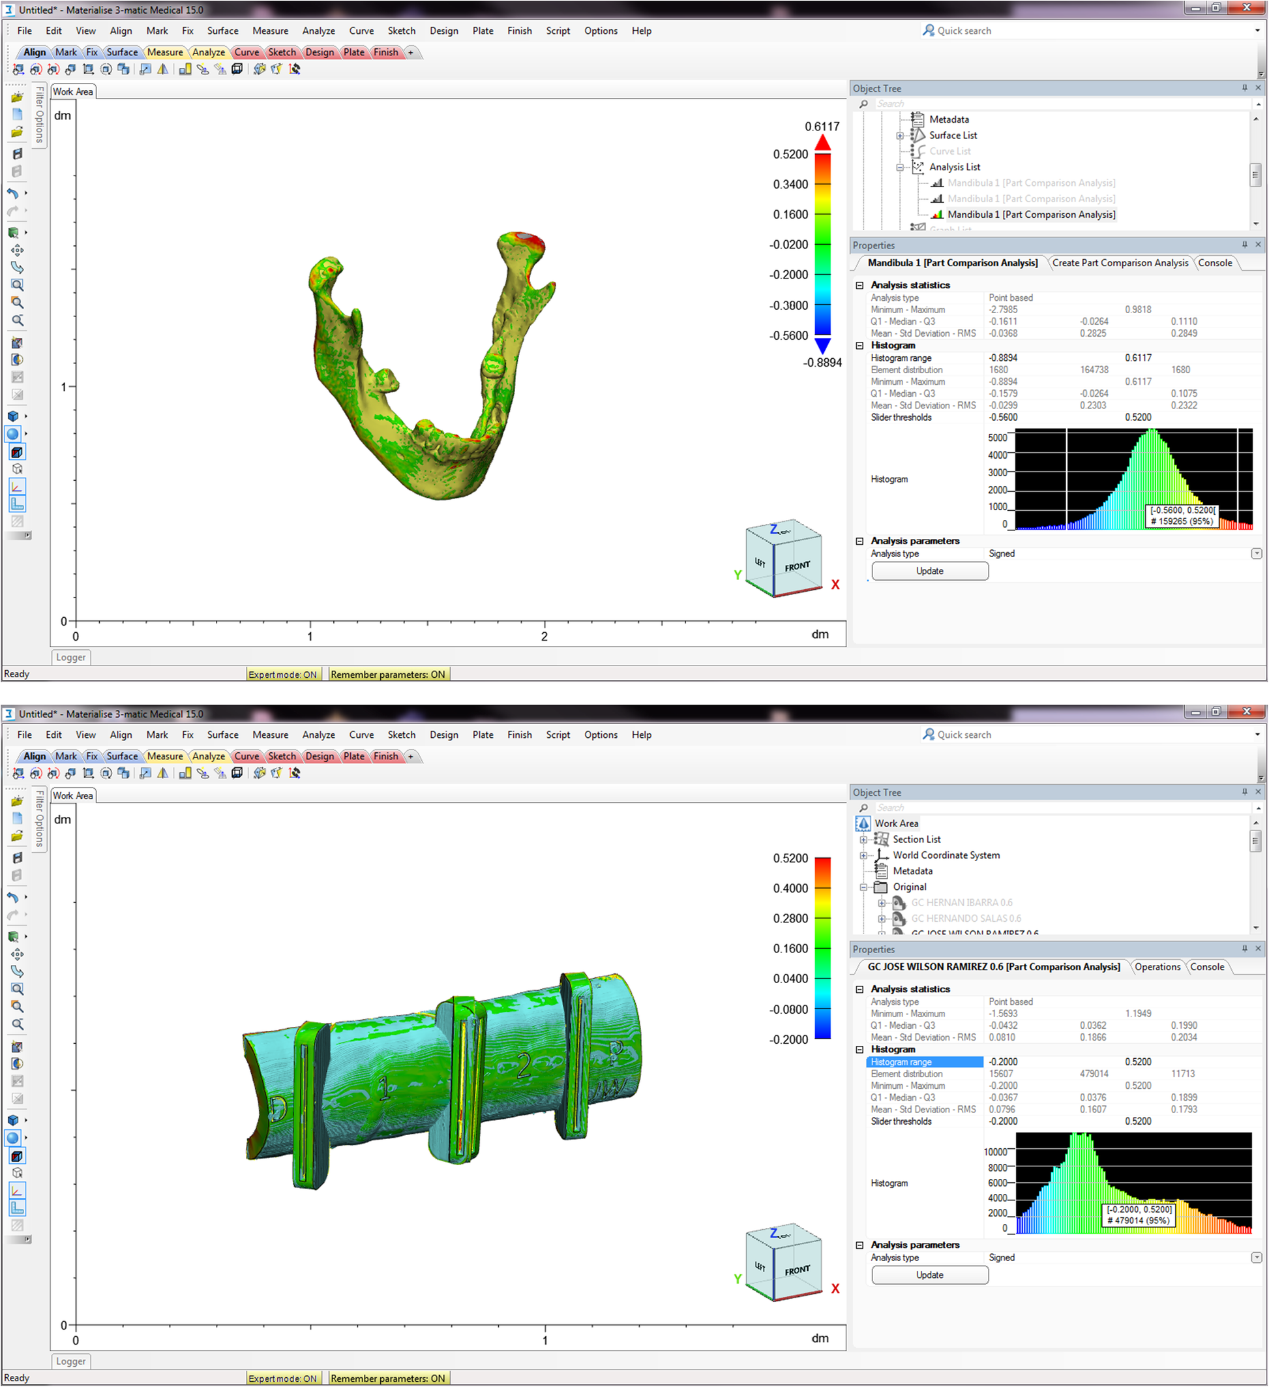Expand Section List node in bottom Object Tree
Screen dimensions: 1269x1387
point(863,840)
